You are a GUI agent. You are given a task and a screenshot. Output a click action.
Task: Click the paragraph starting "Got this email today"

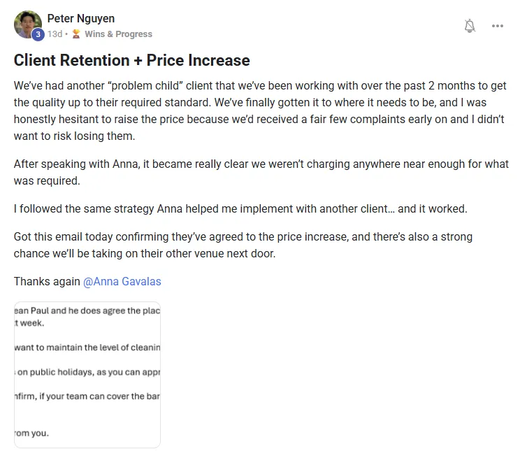point(243,245)
